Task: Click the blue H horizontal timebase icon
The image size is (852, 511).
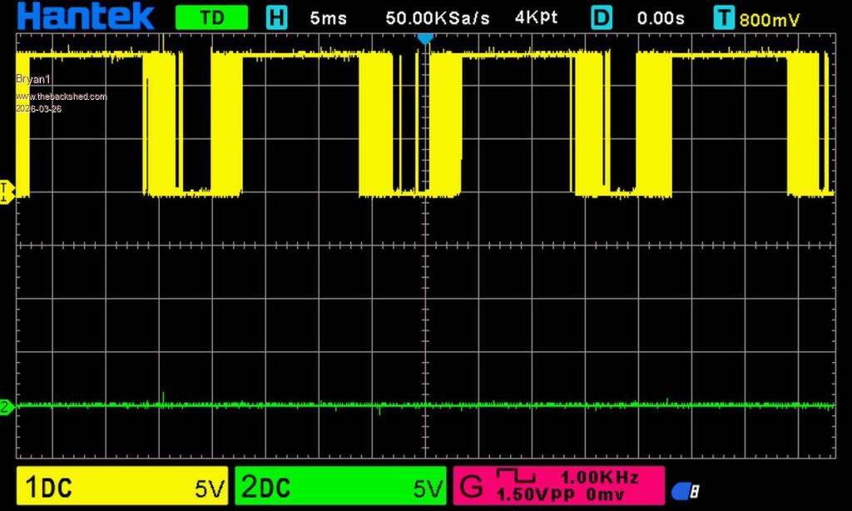Action: point(275,17)
